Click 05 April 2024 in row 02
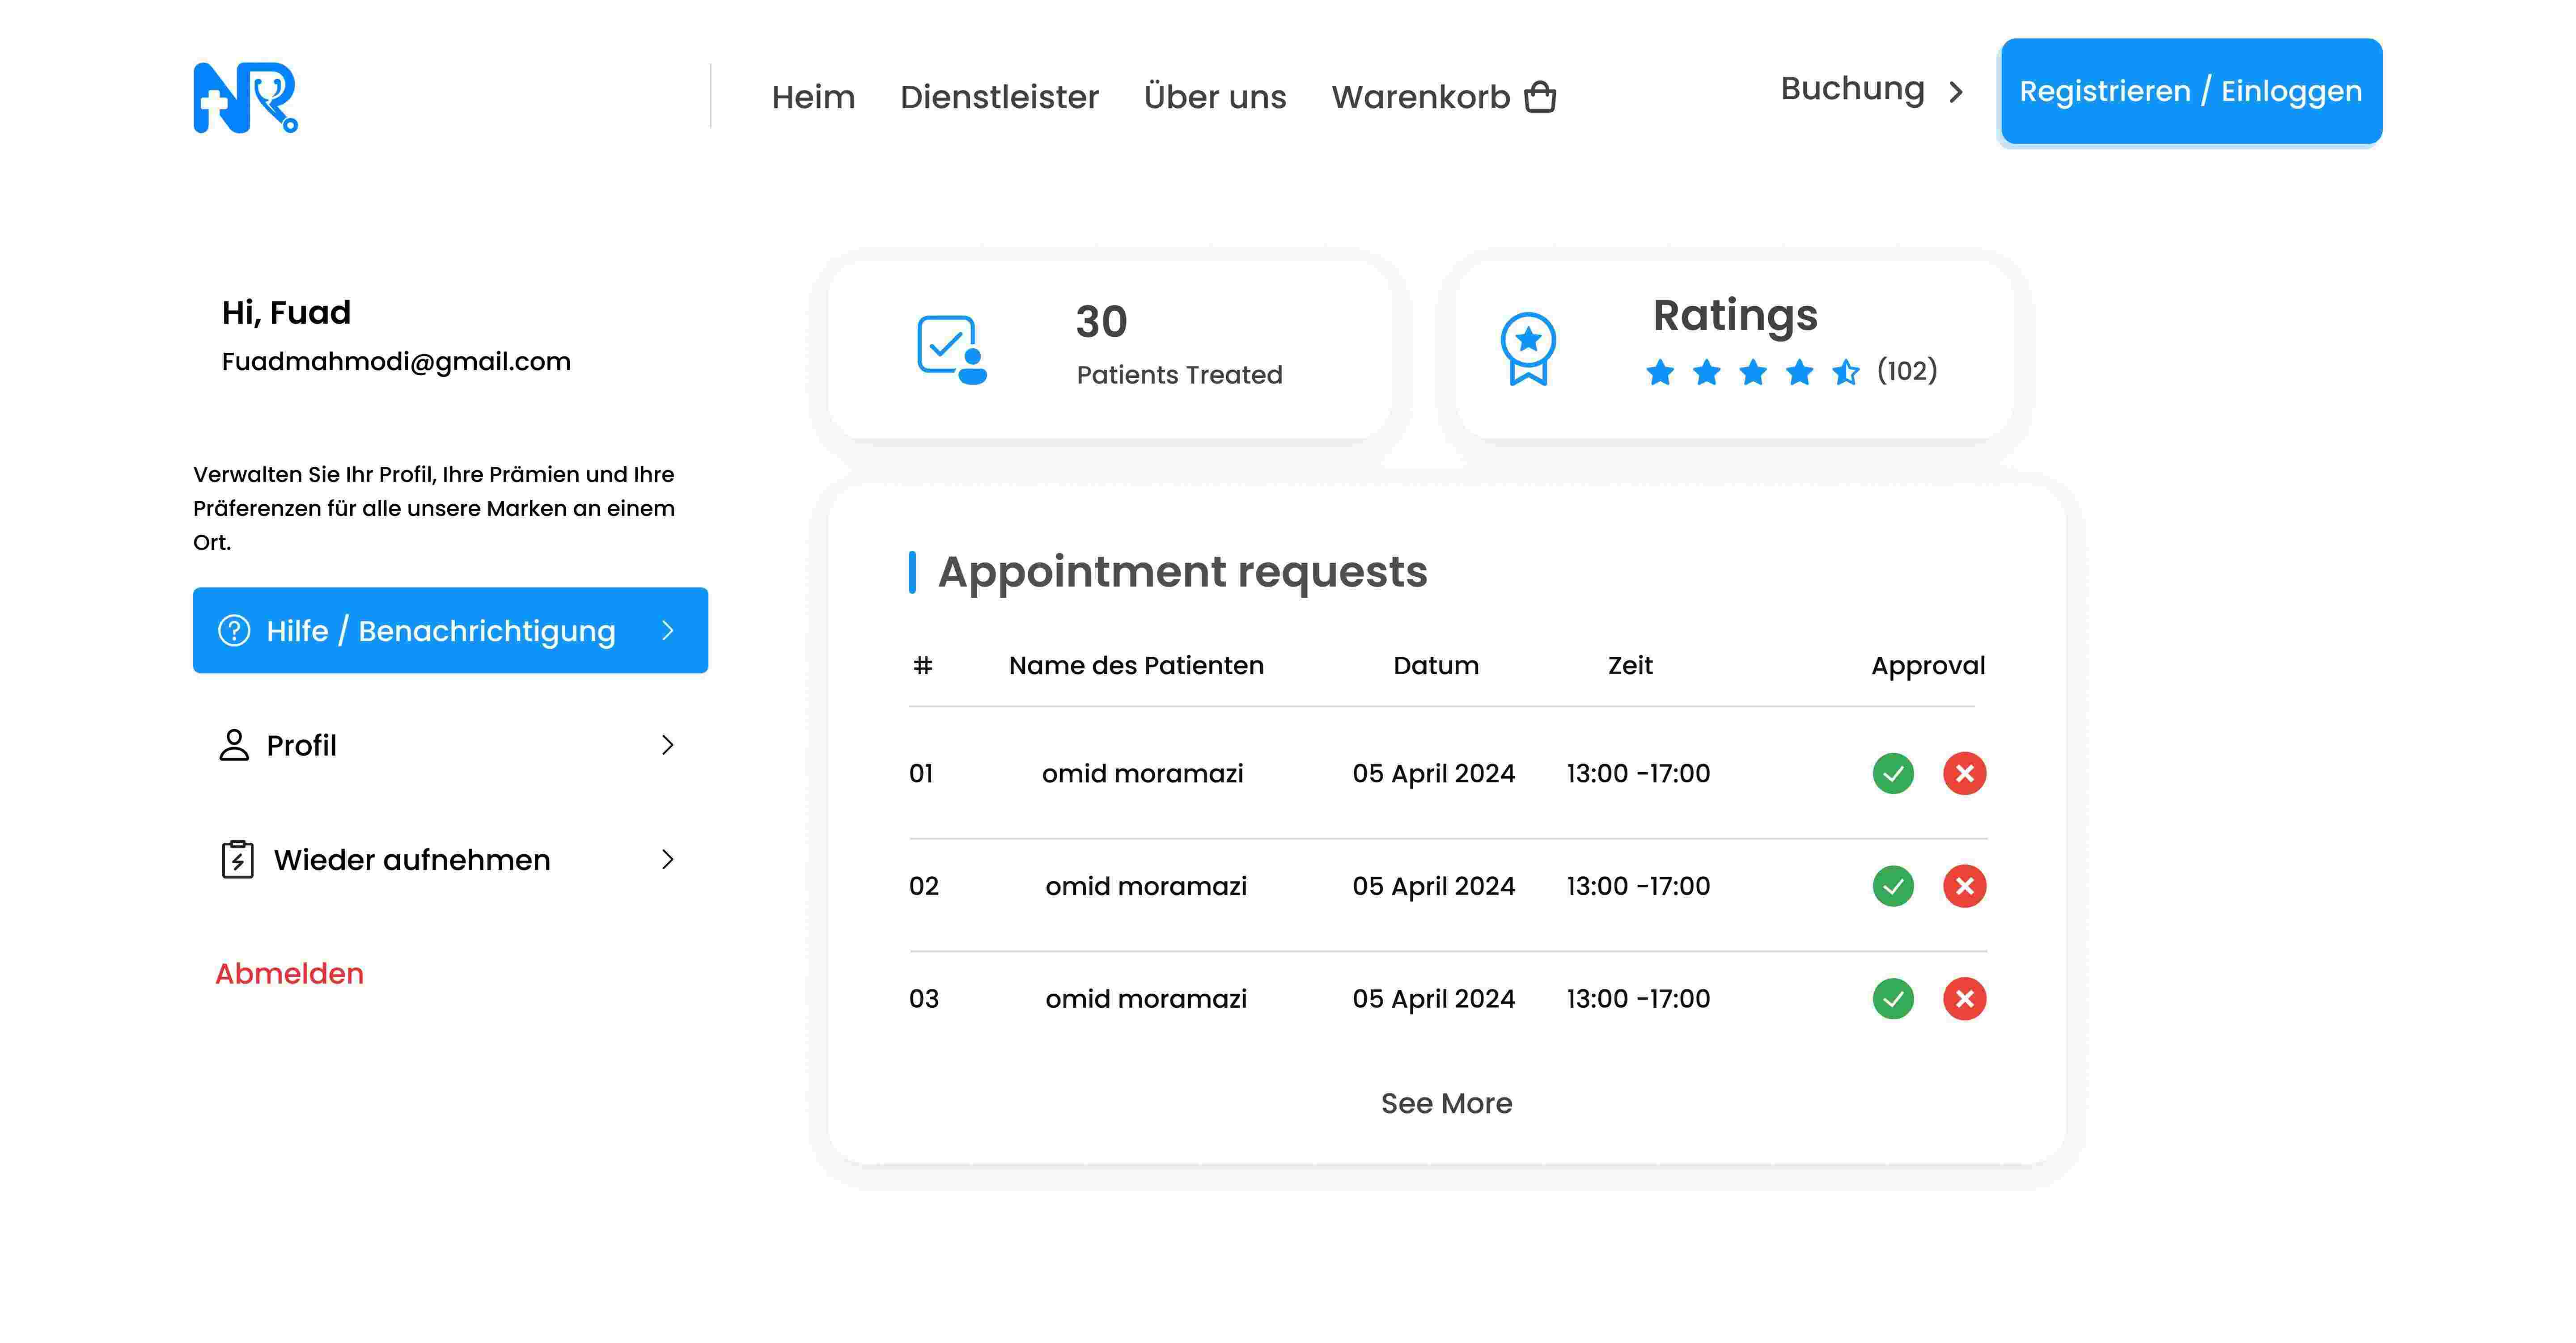 pyautogui.click(x=1433, y=887)
